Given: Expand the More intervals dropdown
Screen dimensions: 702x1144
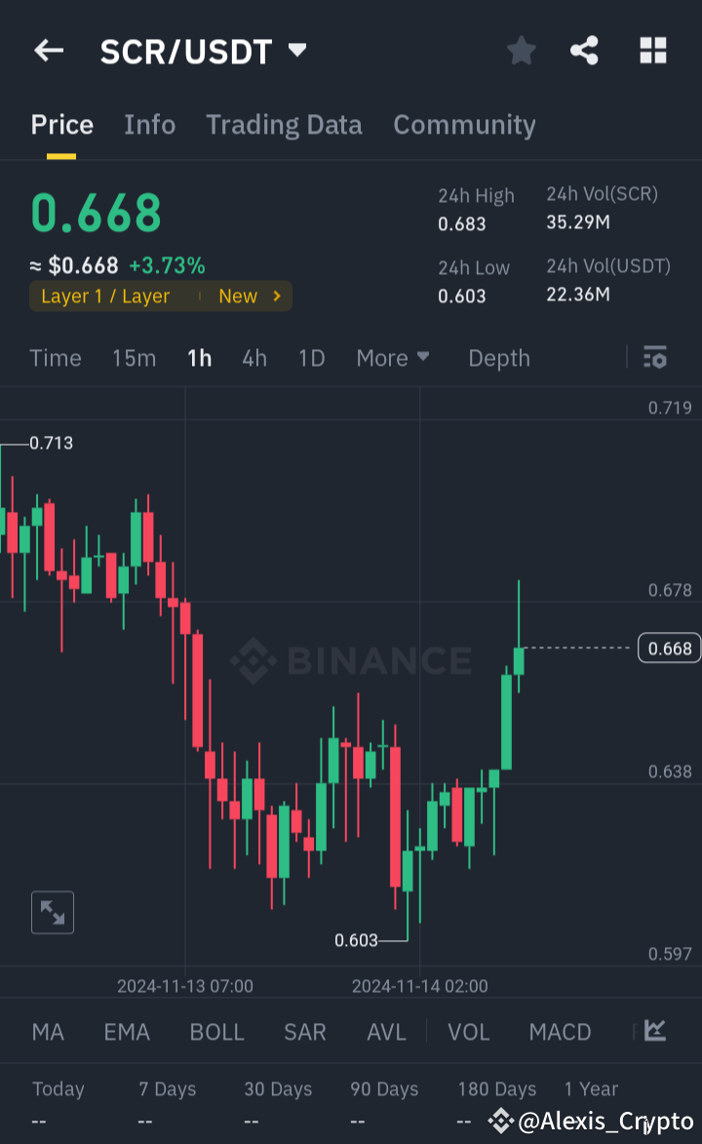Looking at the screenshot, I should pyautogui.click(x=393, y=358).
